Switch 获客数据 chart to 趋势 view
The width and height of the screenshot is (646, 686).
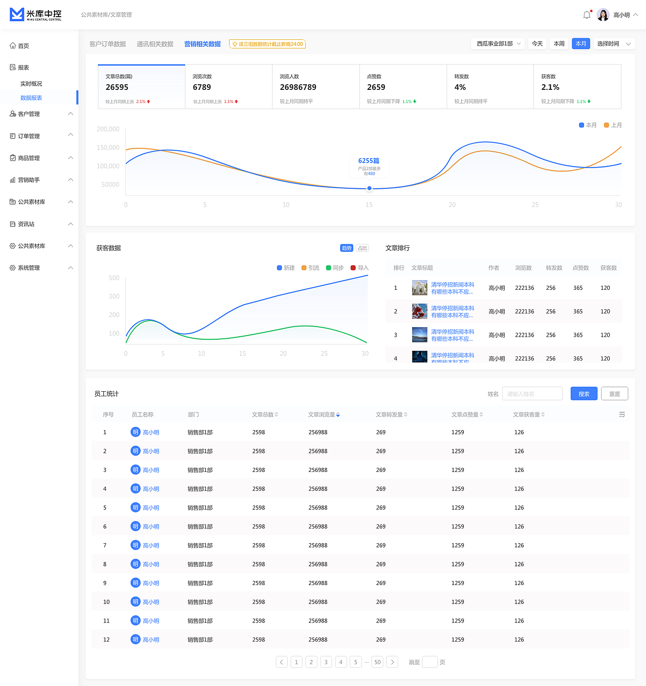tap(347, 248)
